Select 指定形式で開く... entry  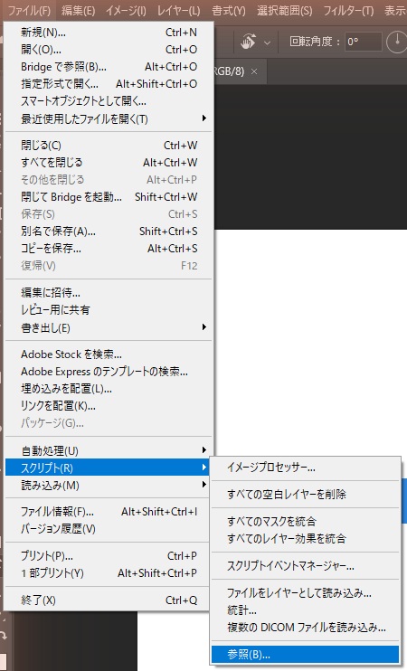[x=109, y=84]
